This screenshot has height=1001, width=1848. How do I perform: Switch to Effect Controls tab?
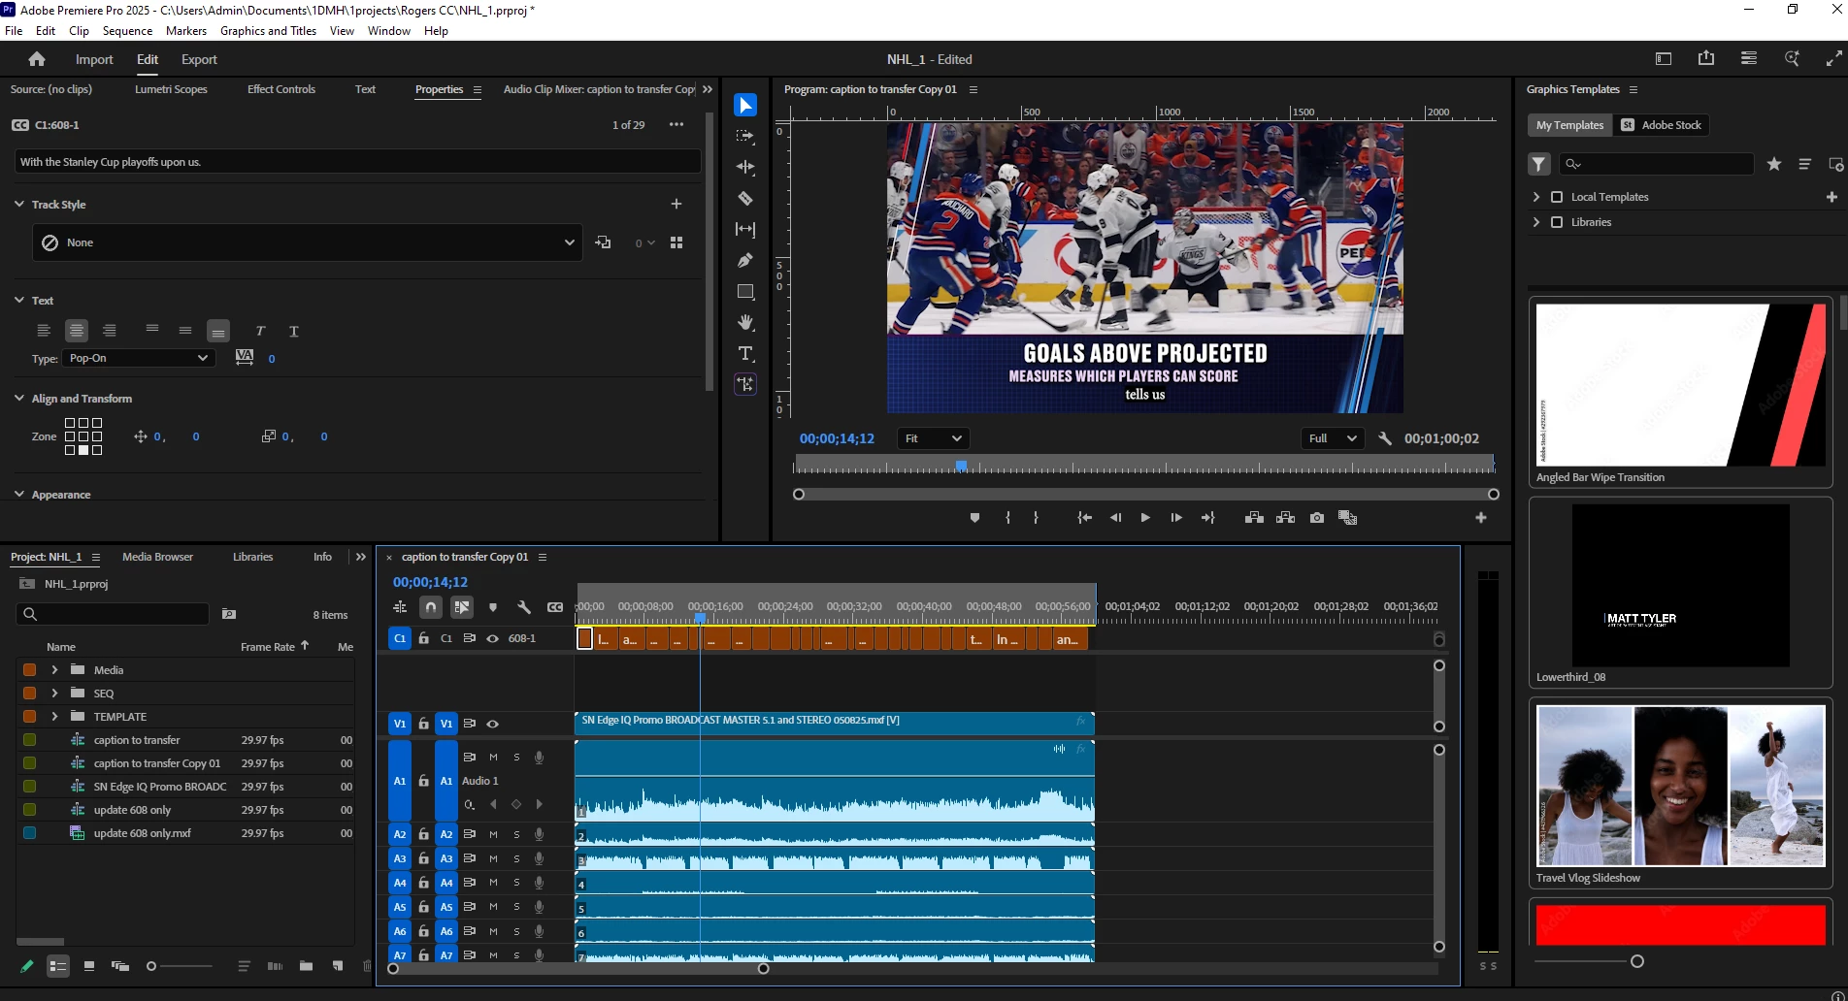[x=280, y=89]
